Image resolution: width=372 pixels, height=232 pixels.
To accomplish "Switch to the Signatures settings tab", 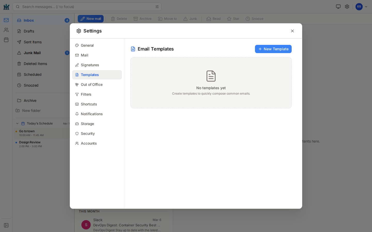I will pos(90,65).
